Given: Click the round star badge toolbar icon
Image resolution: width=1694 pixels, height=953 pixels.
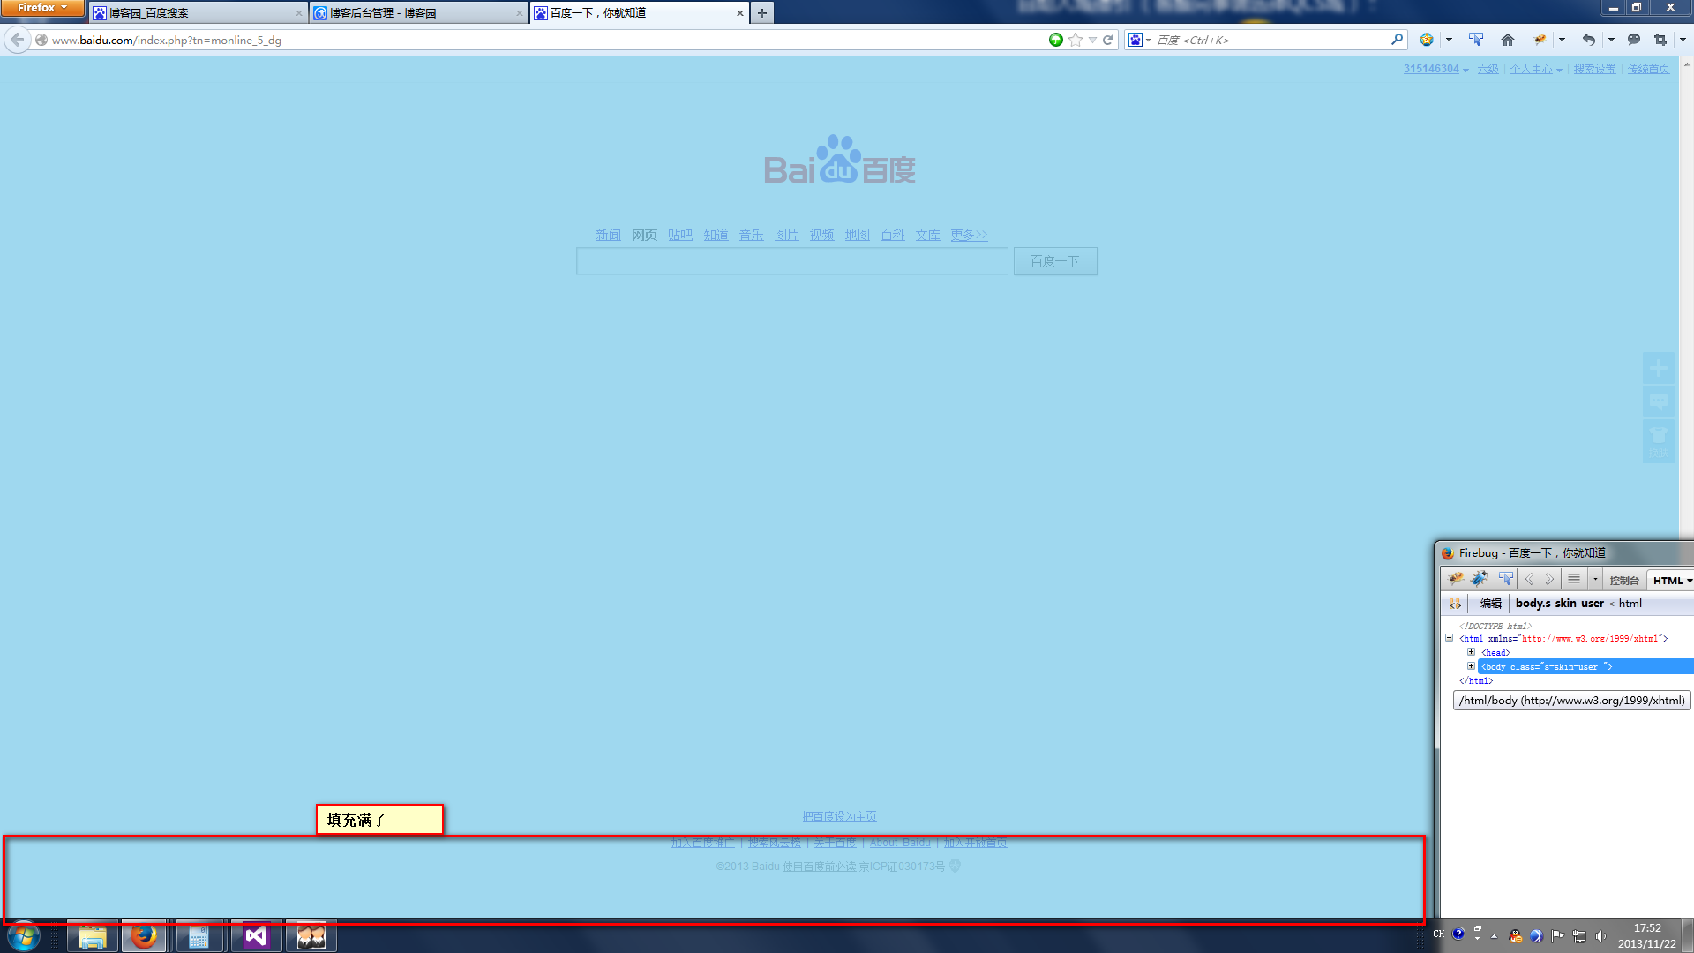Looking at the screenshot, I should tap(1426, 40).
